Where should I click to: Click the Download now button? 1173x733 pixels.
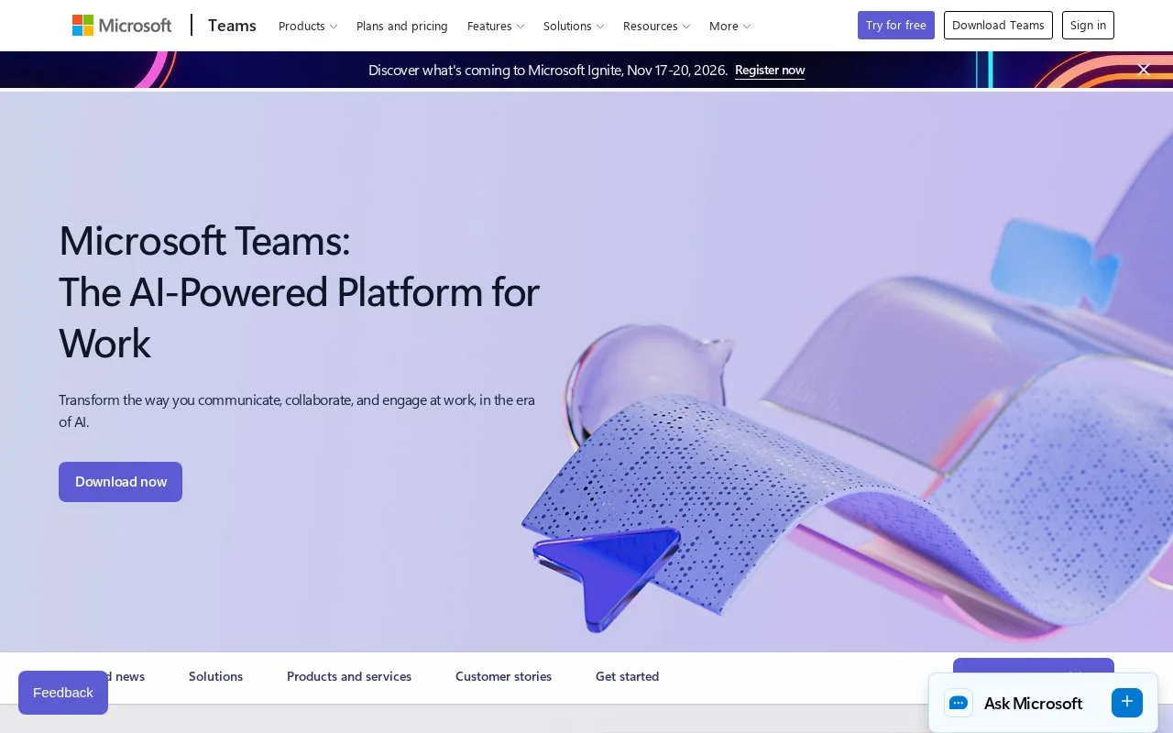pyautogui.click(x=121, y=482)
